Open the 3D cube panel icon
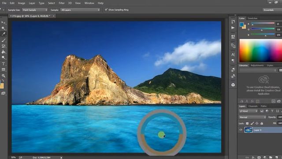Viewport: 282px width, 159px height. pyautogui.click(x=233, y=85)
